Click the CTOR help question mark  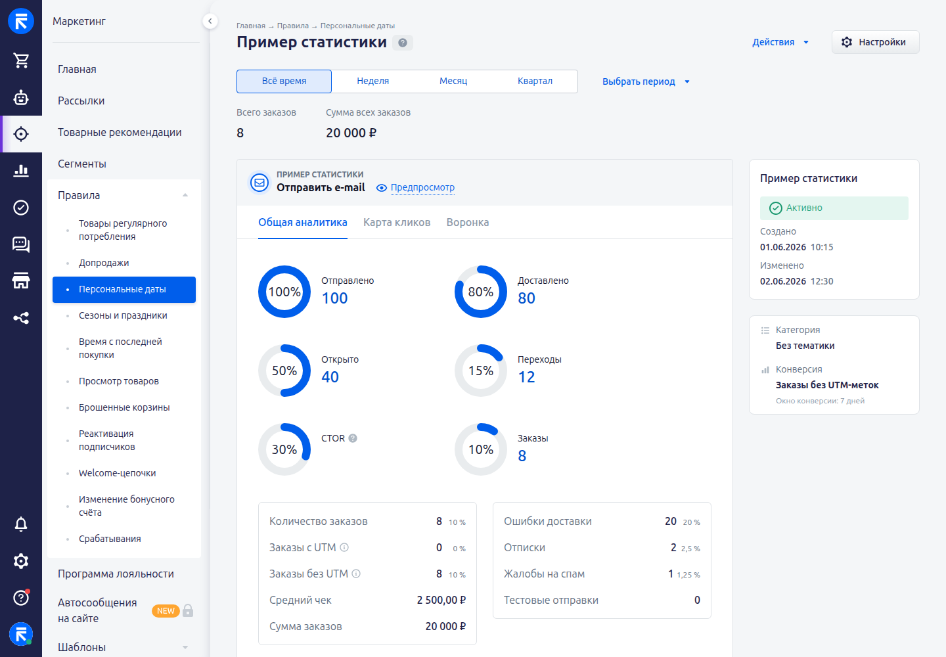point(353,438)
